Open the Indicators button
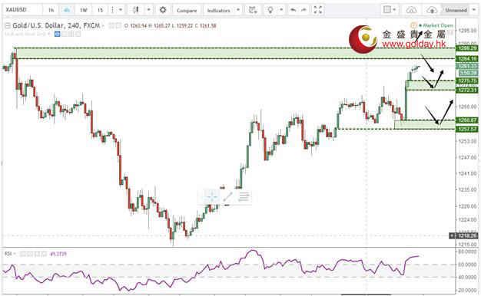Image resolution: width=481 pixels, height=296 pixels. point(218,10)
